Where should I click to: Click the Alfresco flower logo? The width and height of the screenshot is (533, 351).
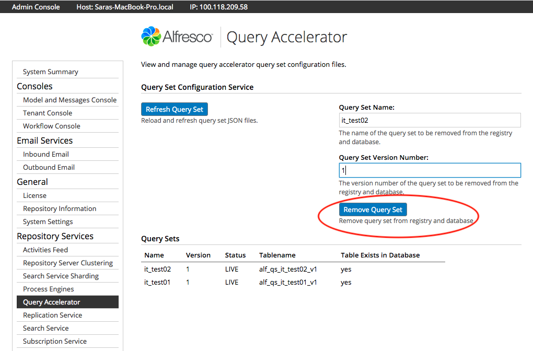coord(149,37)
